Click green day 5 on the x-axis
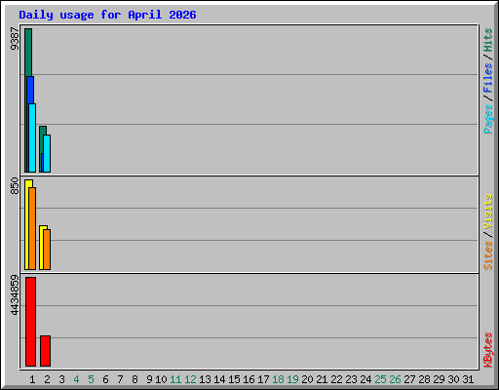The image size is (499, 390). (x=91, y=379)
